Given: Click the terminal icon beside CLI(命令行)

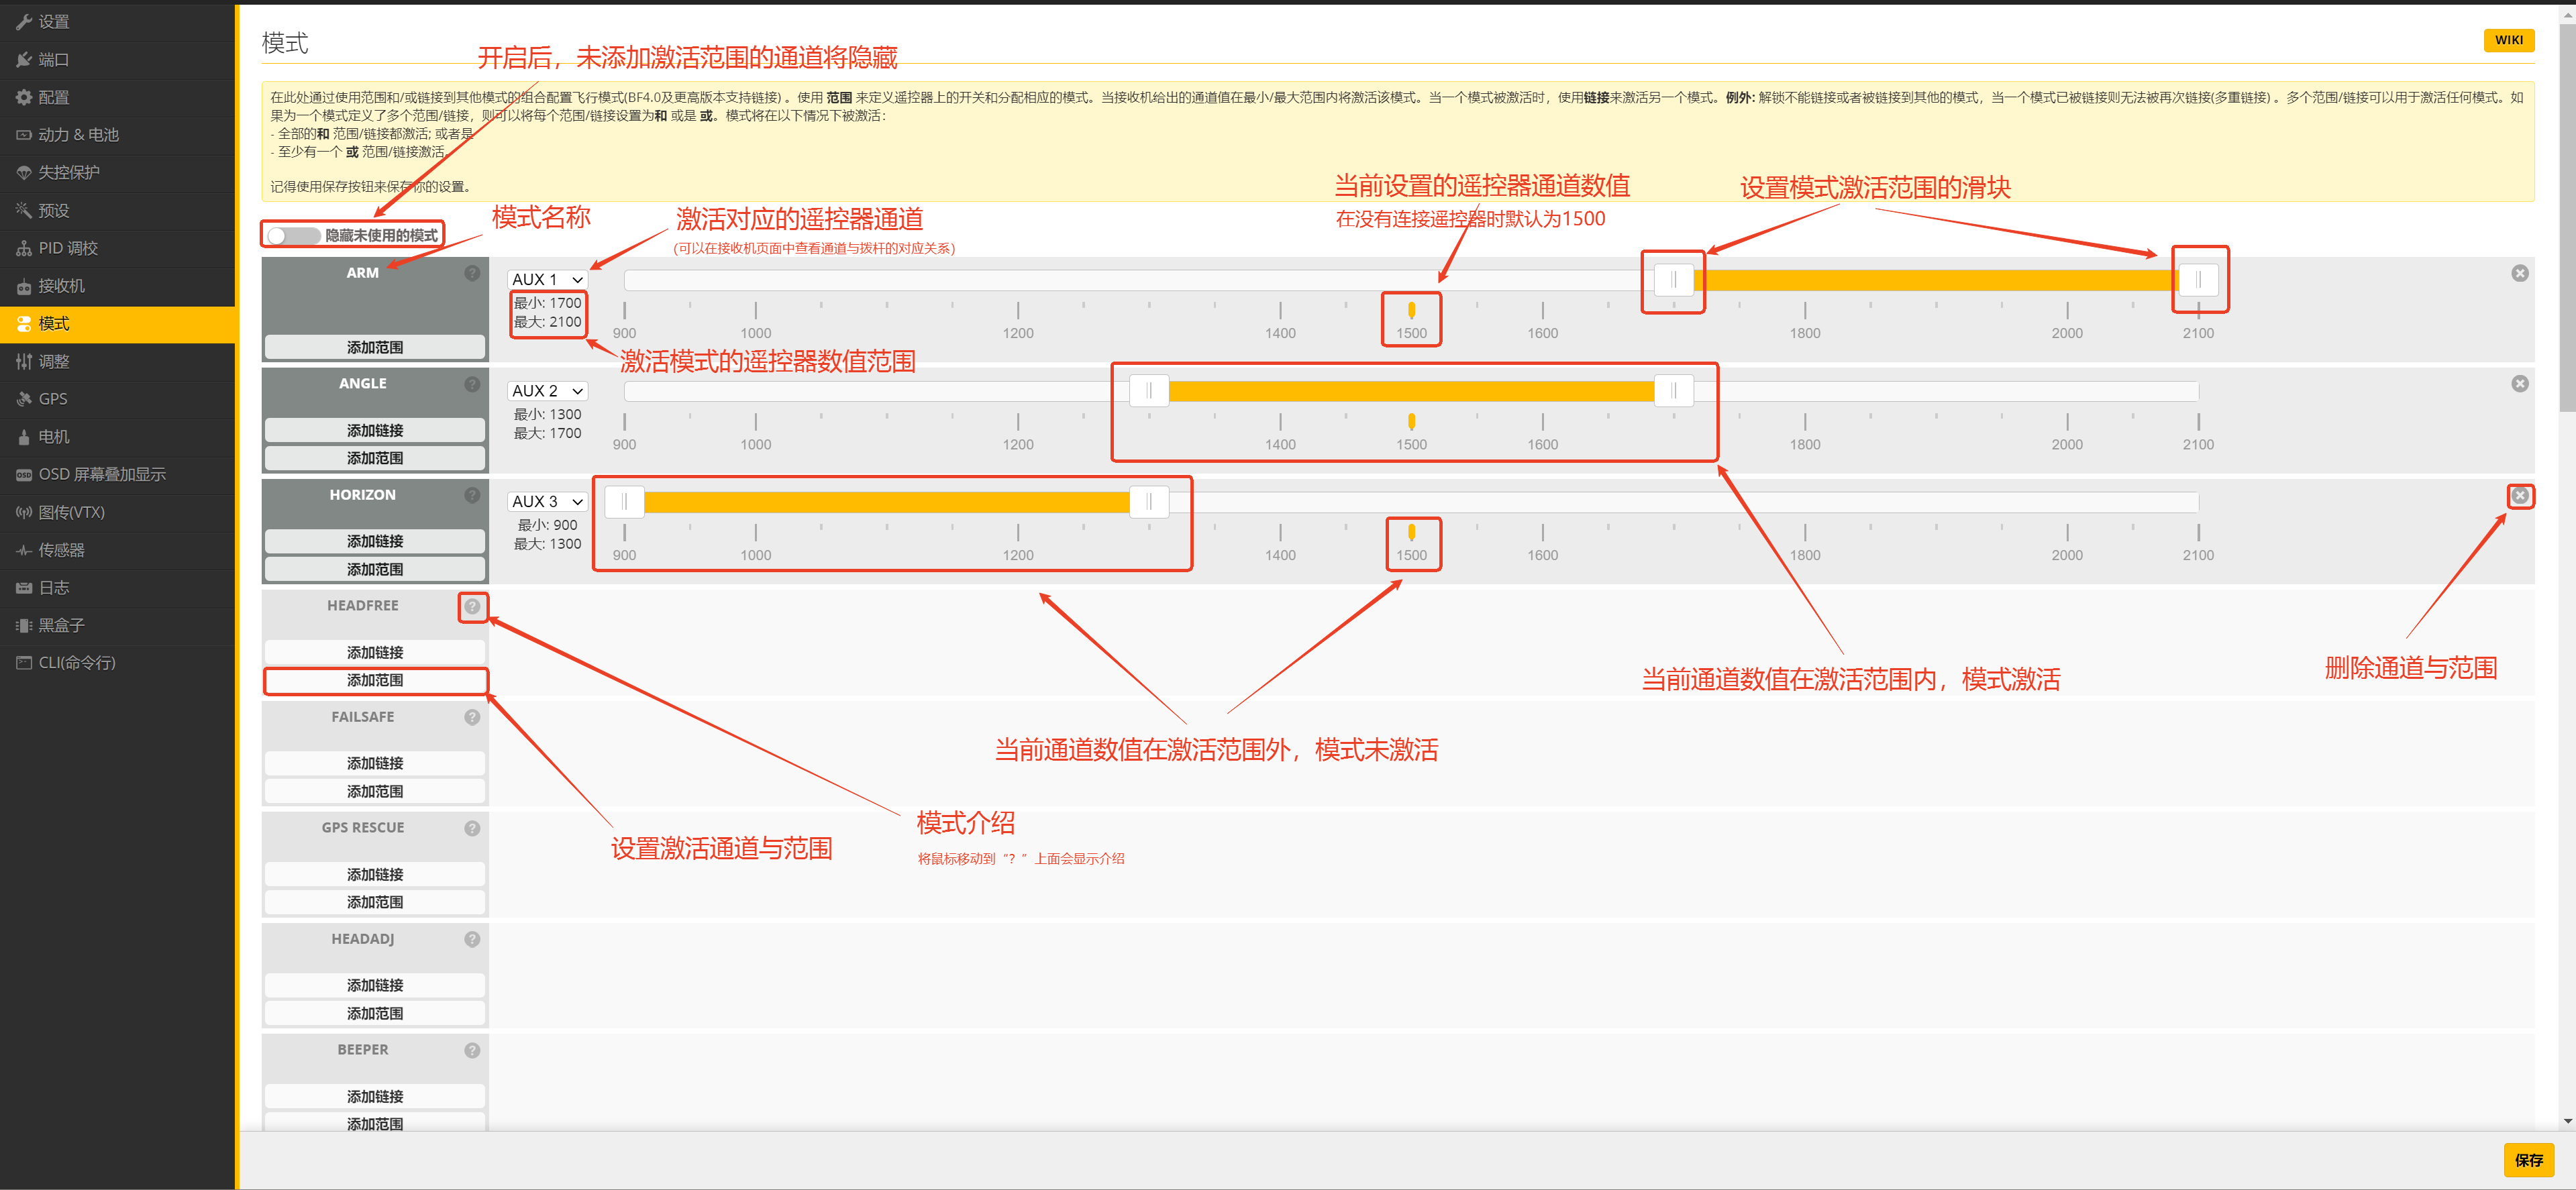Looking at the screenshot, I should 24,663.
